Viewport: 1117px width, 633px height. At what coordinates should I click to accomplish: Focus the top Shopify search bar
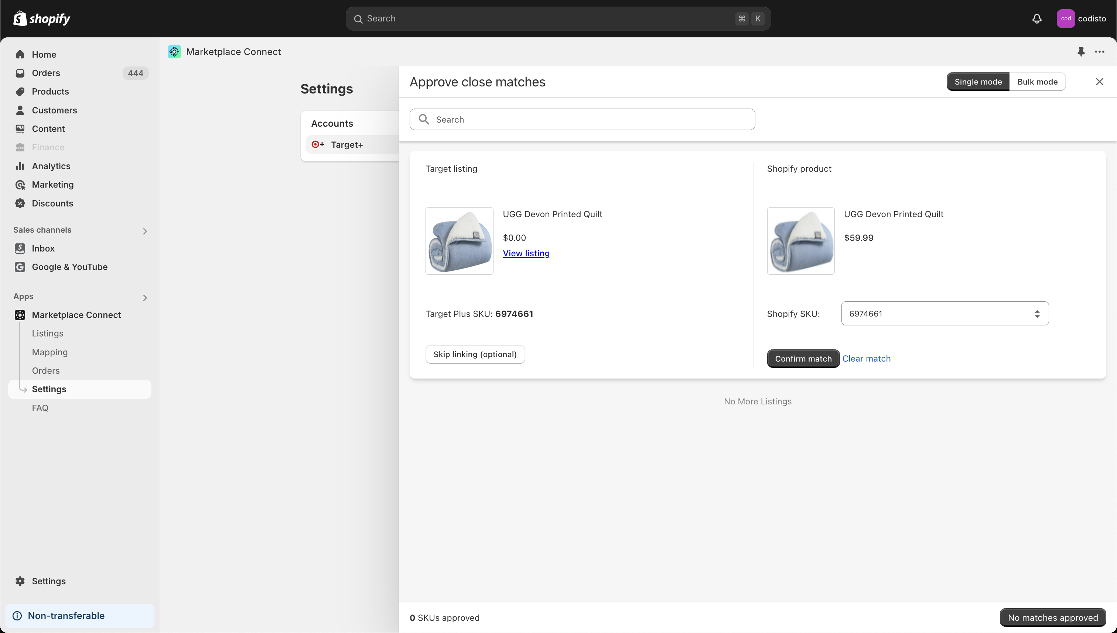coord(558,19)
